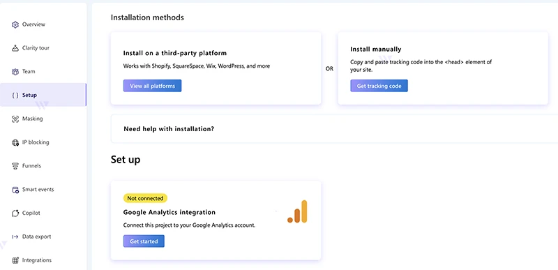The image size is (558, 270).
Task: Click the Install manually heading
Action: [375, 49]
